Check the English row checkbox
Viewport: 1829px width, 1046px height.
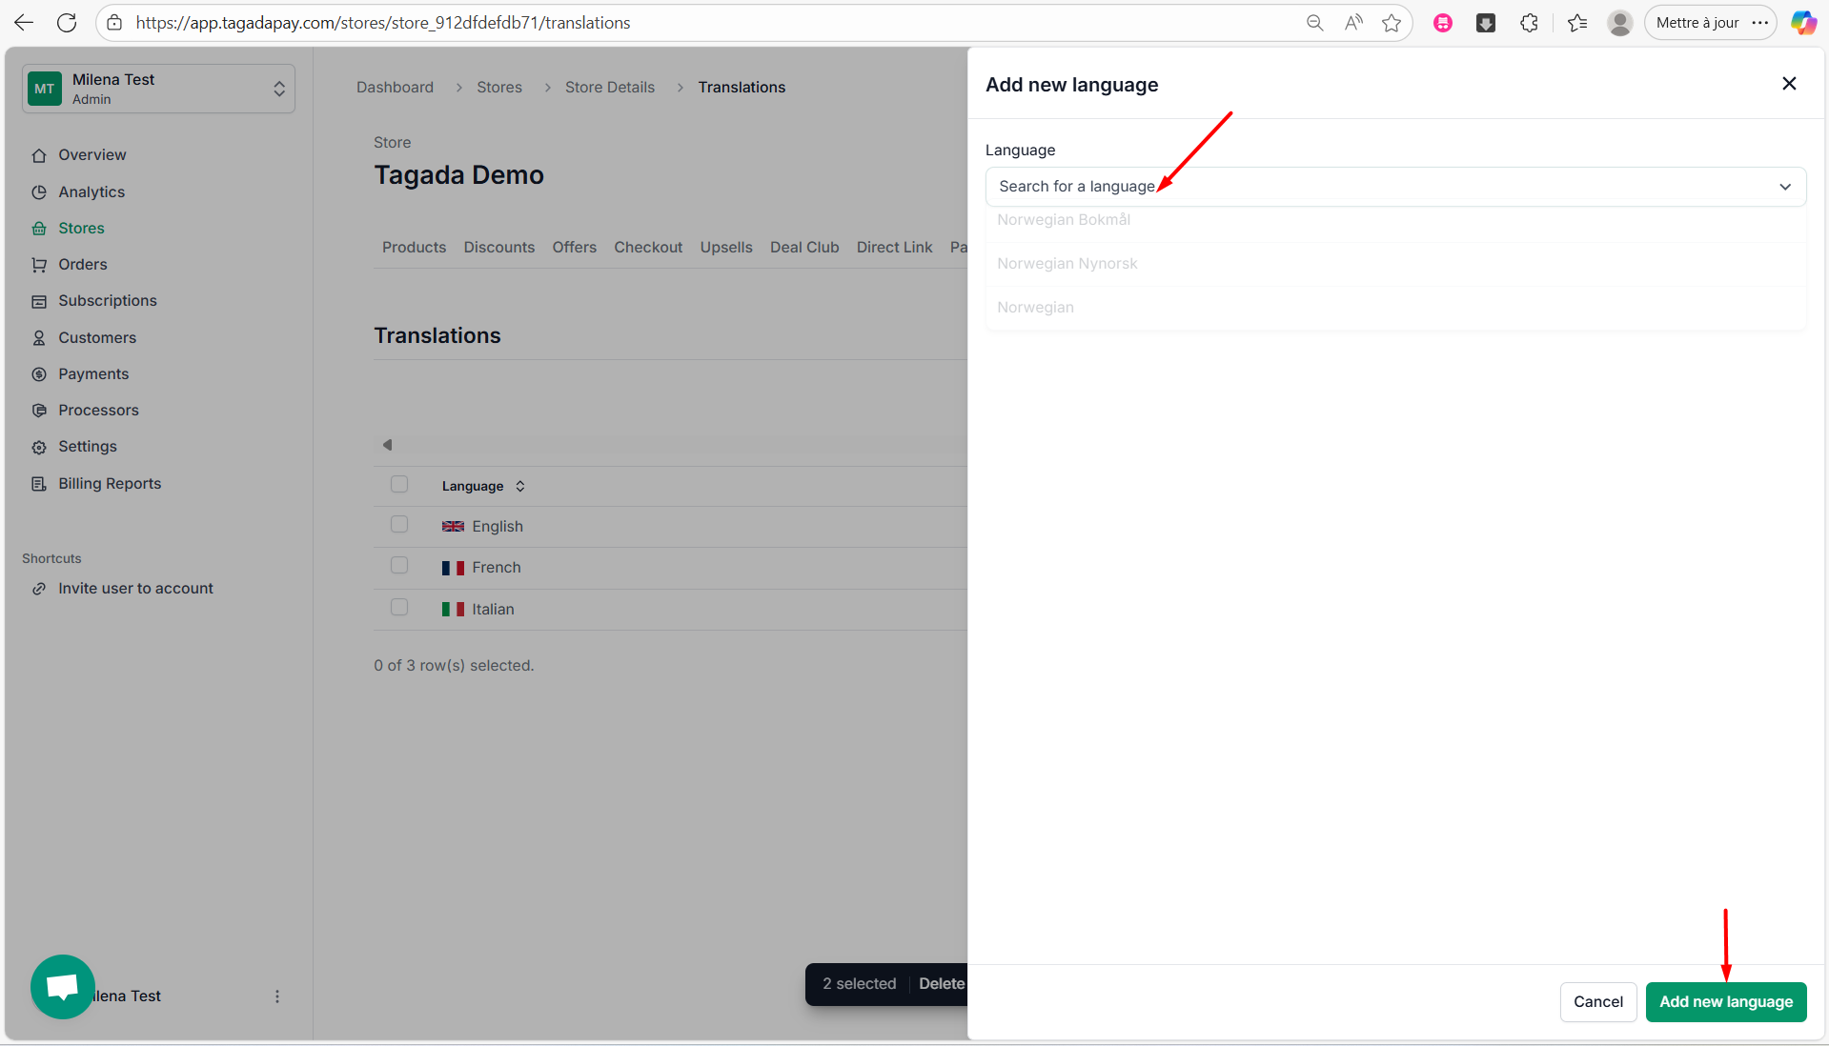[x=399, y=525]
